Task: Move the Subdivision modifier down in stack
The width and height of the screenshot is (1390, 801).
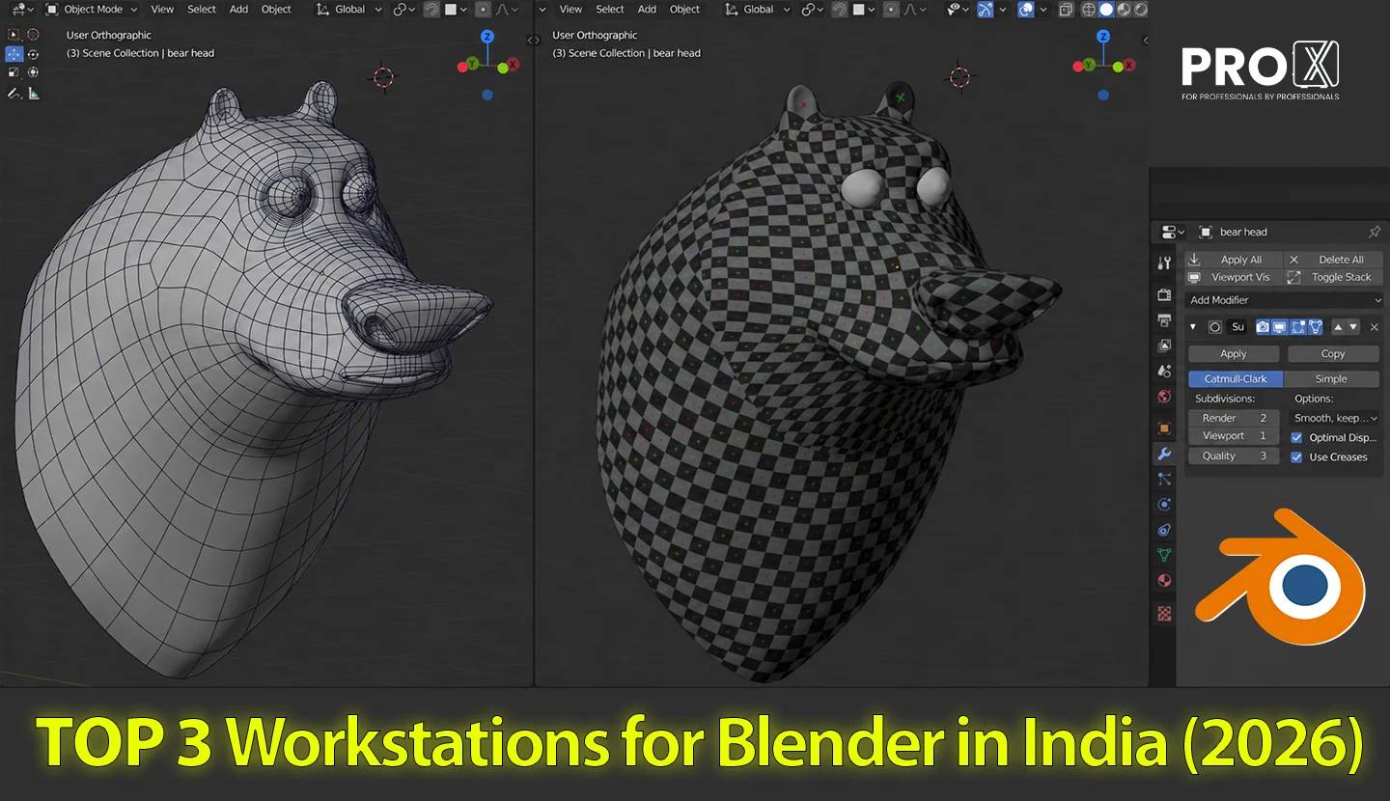Action: click(1353, 327)
